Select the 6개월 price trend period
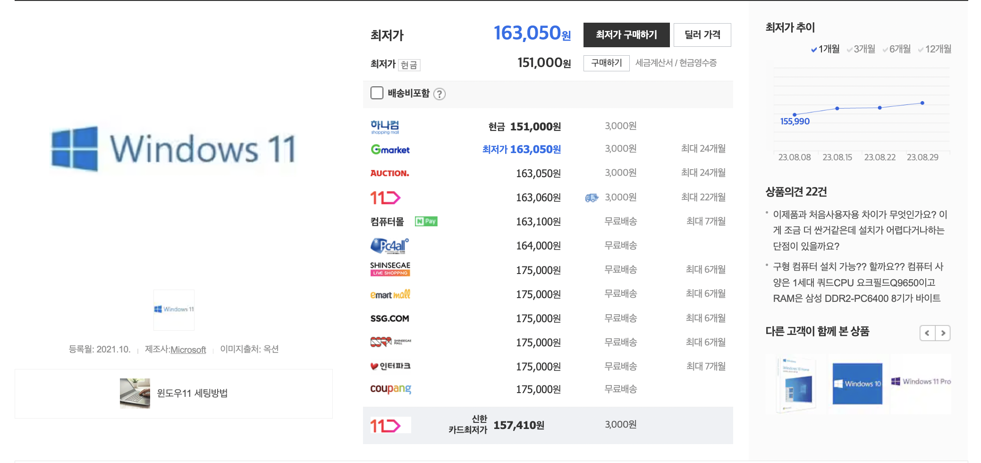 pyautogui.click(x=896, y=49)
